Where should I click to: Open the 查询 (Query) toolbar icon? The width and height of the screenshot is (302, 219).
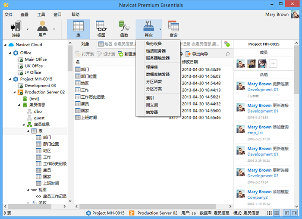[173, 29]
